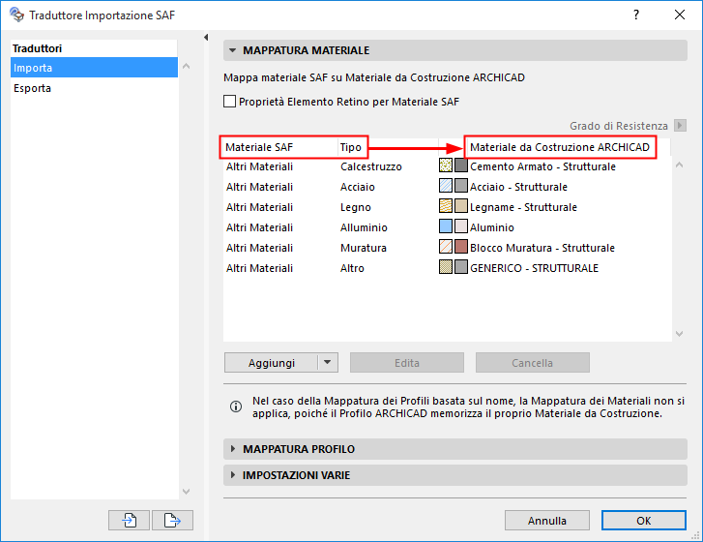Click Legname - Strutturale hatch pattern icon
Screen dimensions: 703x542
click(x=446, y=206)
